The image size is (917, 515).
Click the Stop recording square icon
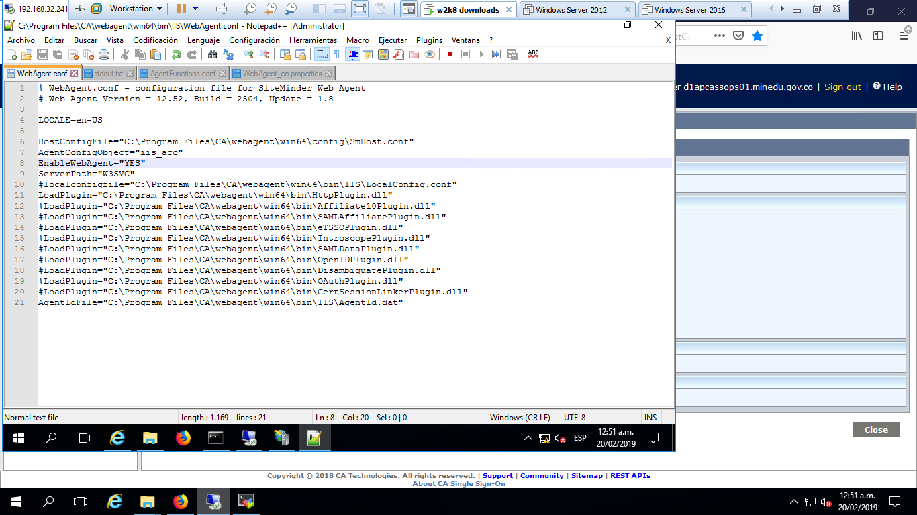[466, 54]
